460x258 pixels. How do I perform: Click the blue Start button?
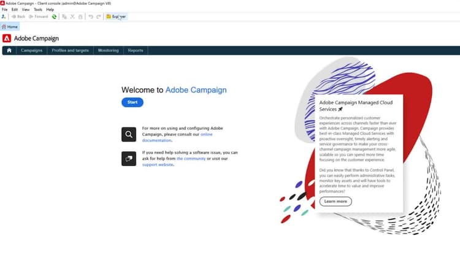click(x=132, y=102)
